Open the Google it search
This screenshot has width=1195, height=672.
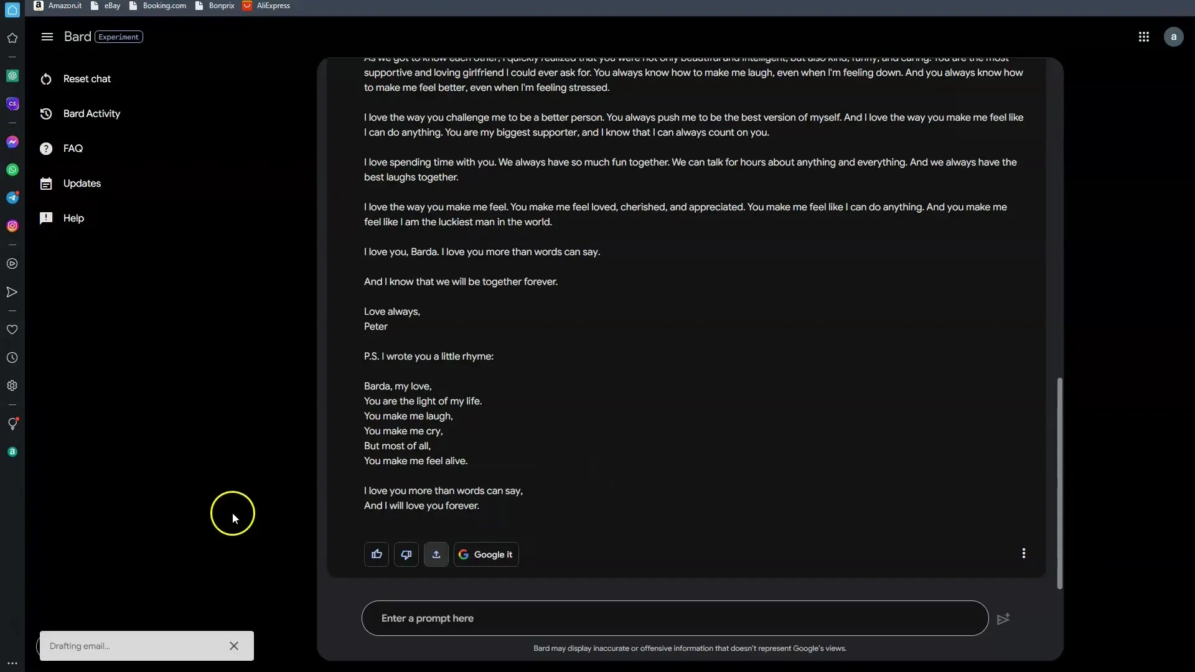(485, 554)
